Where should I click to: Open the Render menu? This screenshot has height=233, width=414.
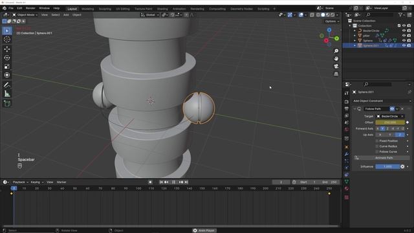tap(30, 8)
